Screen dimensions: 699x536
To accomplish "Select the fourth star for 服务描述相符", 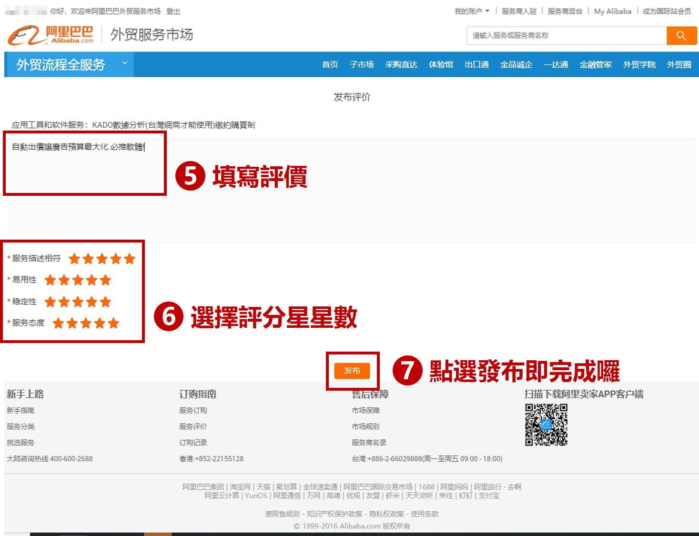I will (x=115, y=259).
